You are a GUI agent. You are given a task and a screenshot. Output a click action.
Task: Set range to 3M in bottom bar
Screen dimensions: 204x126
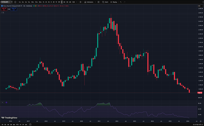tap(11, 125)
